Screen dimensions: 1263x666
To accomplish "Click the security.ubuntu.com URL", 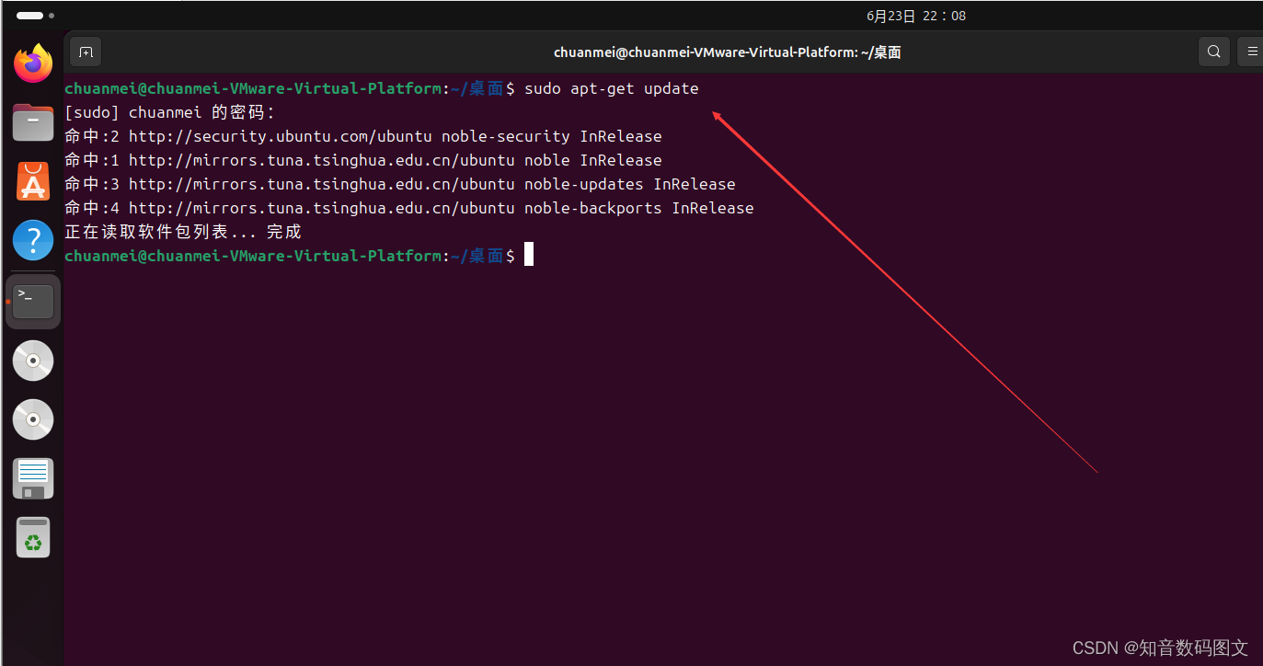I will tap(276, 135).
